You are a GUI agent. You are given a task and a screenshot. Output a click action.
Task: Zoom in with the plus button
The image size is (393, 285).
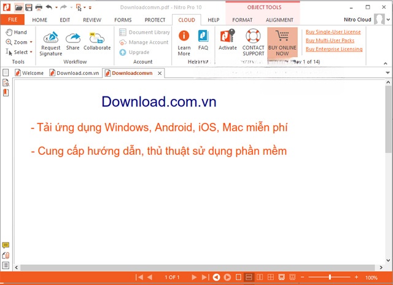tap(356, 277)
